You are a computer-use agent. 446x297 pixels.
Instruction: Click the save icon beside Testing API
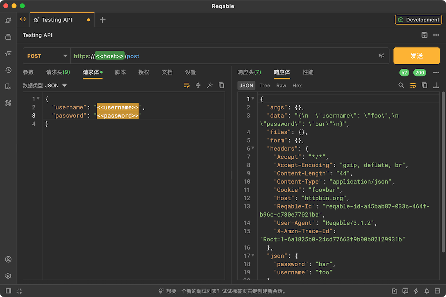pyautogui.click(x=424, y=35)
